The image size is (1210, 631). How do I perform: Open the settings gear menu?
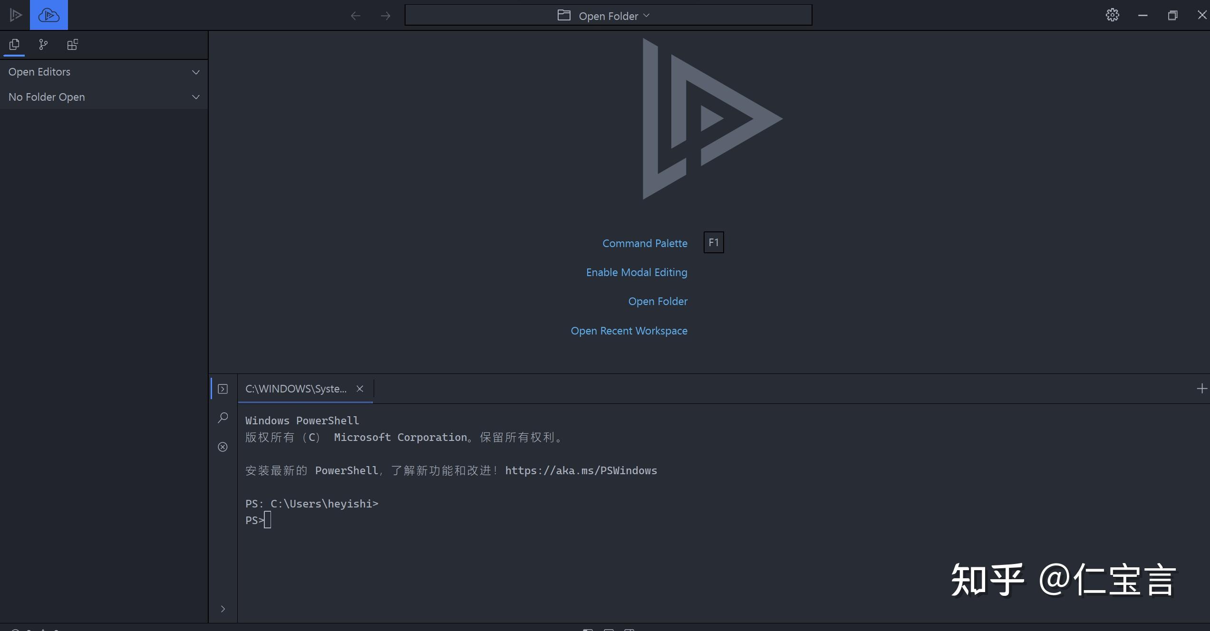coord(1112,15)
